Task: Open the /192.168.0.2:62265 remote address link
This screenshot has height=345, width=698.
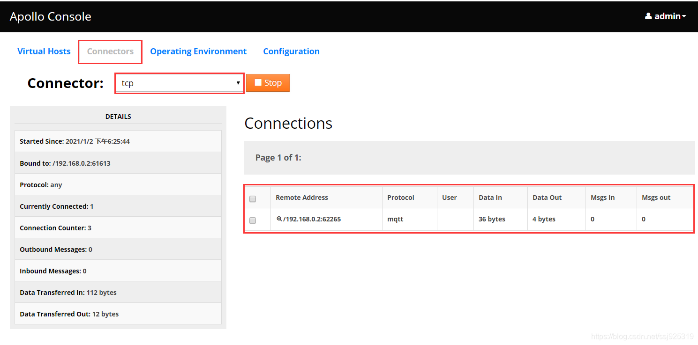Action: (312, 219)
